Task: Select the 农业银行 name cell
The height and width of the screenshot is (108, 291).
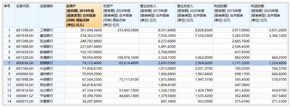Action: [52, 41]
